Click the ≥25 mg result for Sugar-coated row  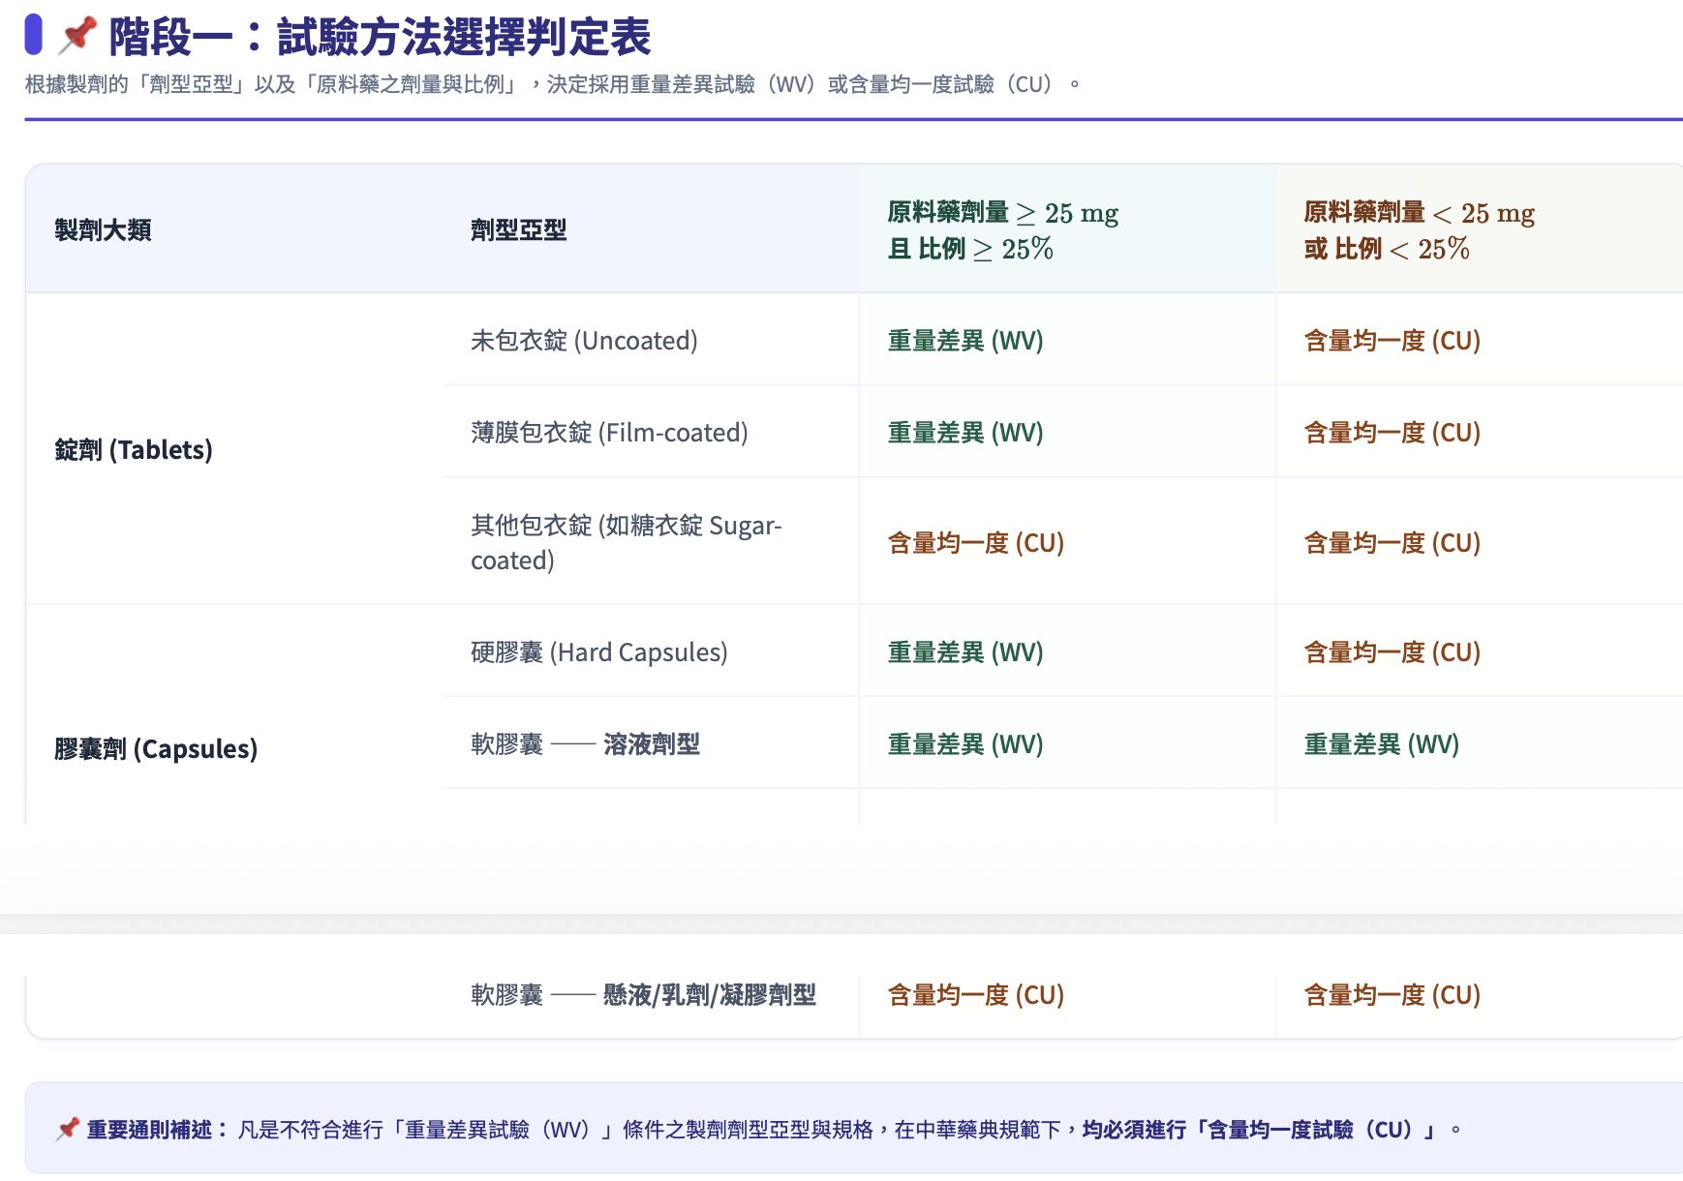(x=976, y=542)
